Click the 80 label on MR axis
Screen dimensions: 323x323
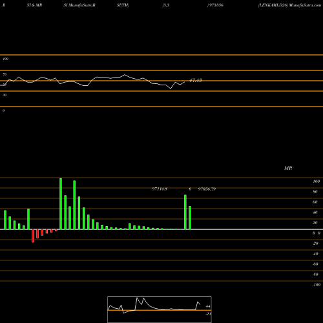point(315,192)
